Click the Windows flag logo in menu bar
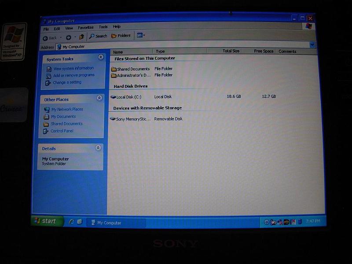The image size is (352, 264). 309,26
